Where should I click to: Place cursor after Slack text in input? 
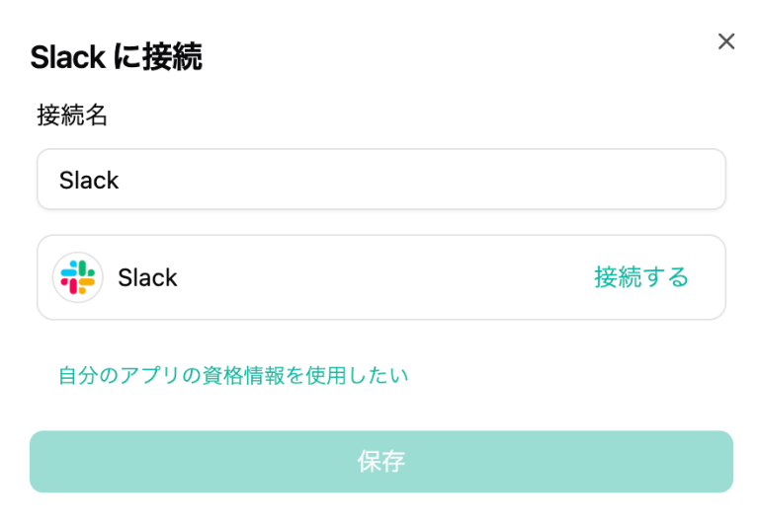[x=122, y=180]
